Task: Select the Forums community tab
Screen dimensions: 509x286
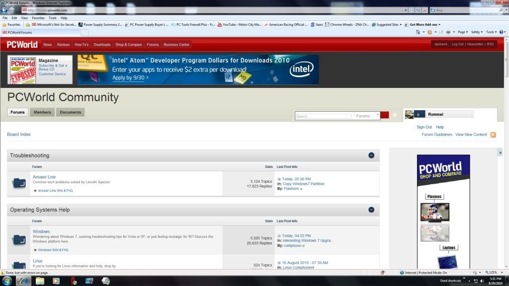Action: click(17, 112)
